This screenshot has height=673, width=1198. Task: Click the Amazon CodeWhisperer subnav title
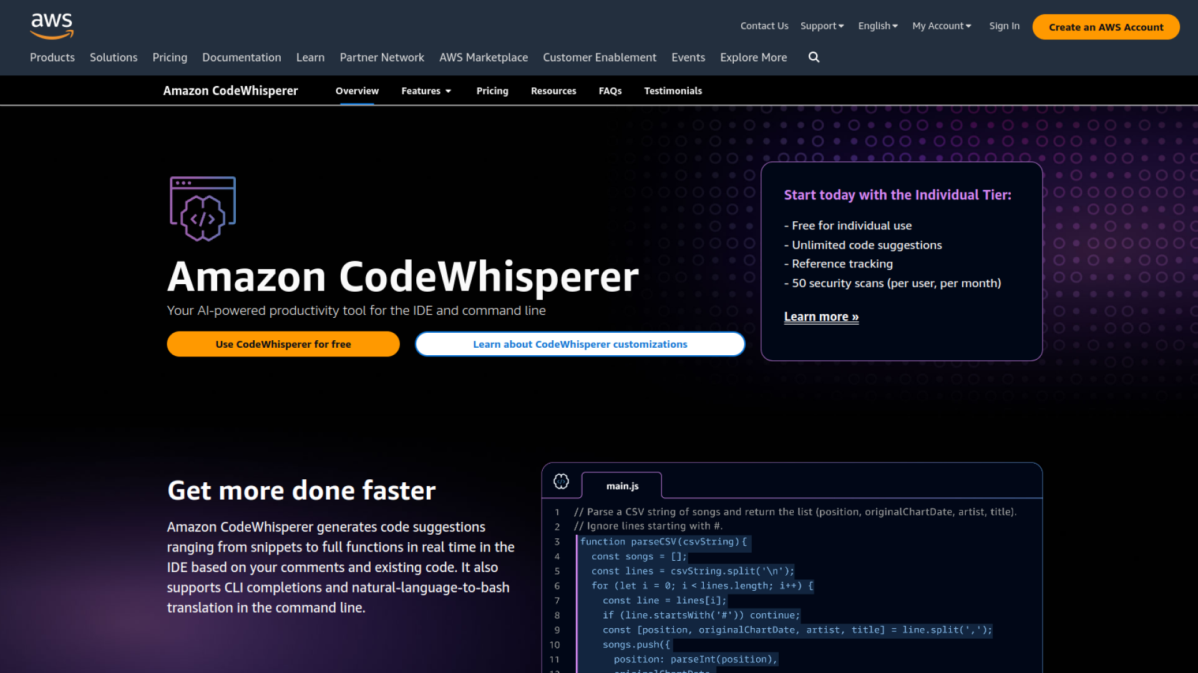tap(230, 91)
